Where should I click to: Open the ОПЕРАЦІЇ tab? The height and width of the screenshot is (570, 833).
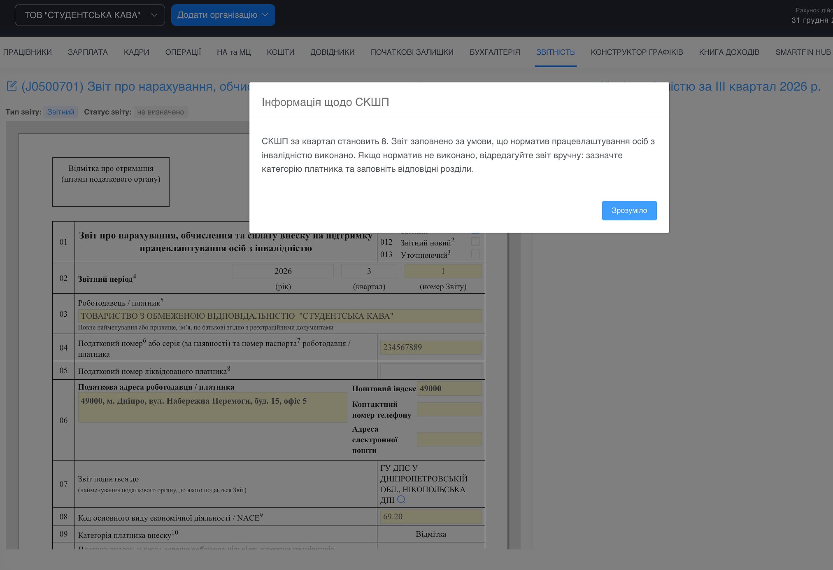click(x=183, y=52)
